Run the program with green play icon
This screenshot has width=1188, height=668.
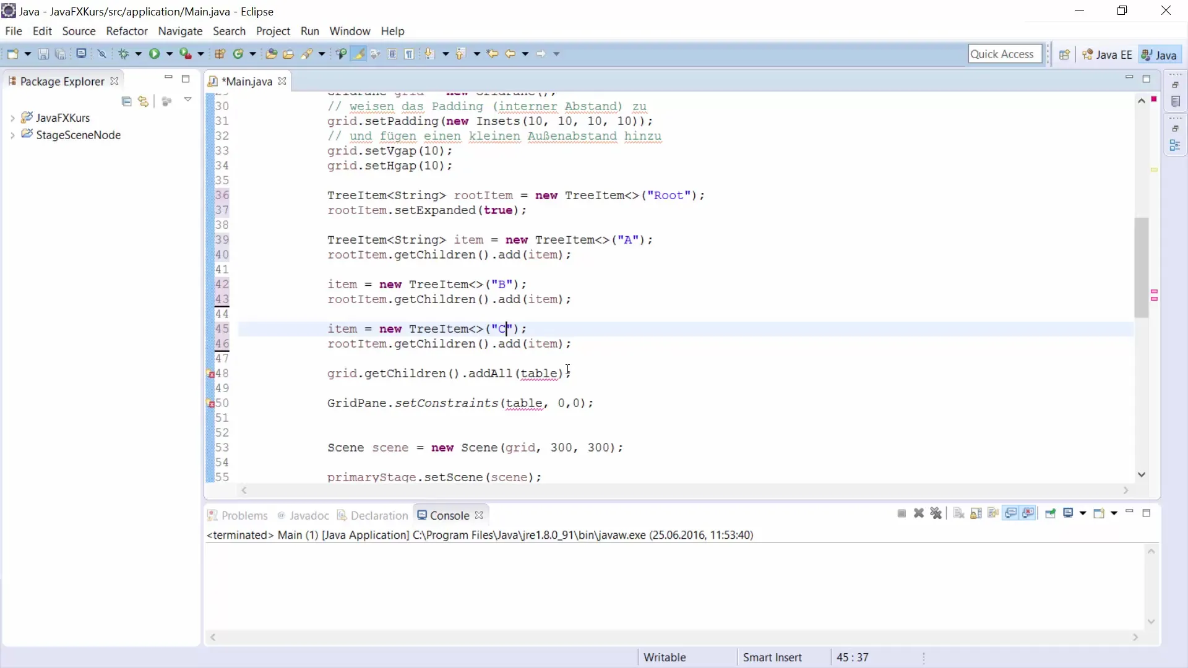pos(154,54)
